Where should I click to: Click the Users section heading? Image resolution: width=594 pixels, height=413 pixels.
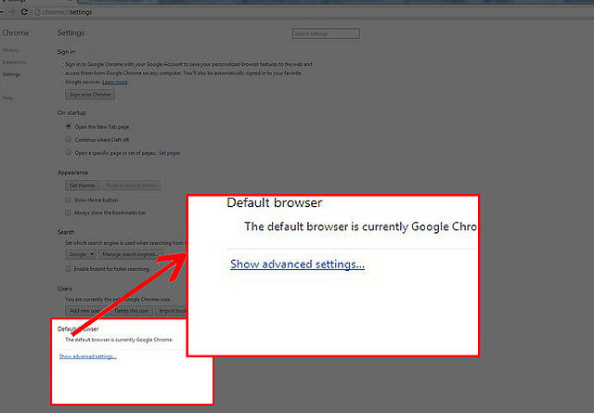tap(65, 289)
